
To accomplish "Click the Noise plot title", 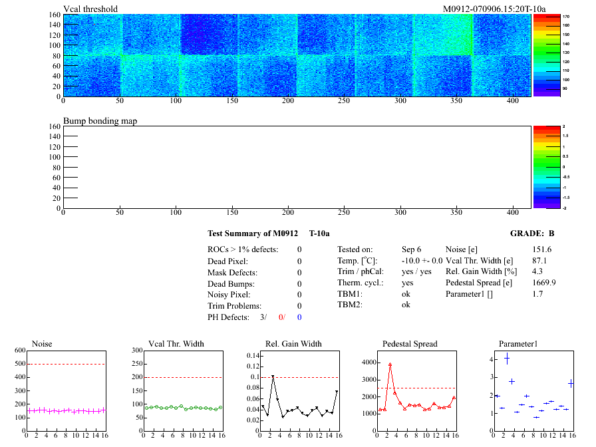I will (42, 344).
